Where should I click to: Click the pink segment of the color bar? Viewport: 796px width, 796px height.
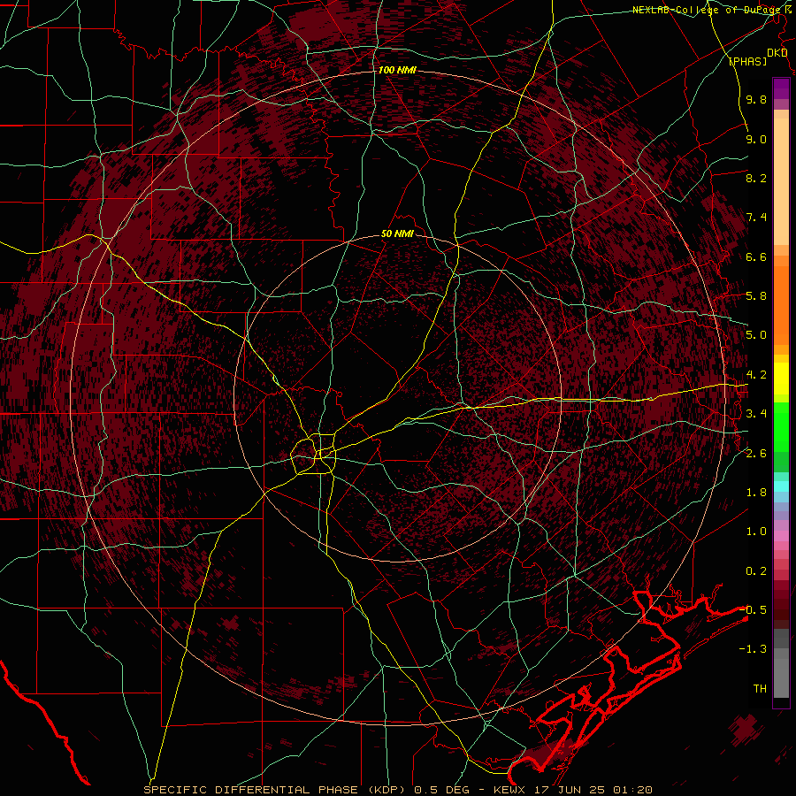[781, 536]
